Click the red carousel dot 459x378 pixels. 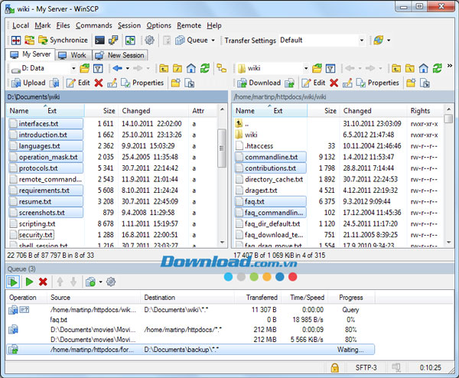292,277
